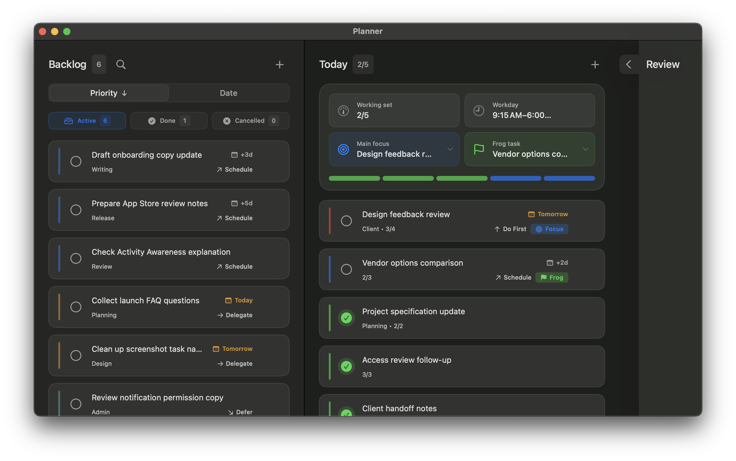Viewport: 736px width, 461px height.
Task: Click the Writing category label
Action: [102, 170]
